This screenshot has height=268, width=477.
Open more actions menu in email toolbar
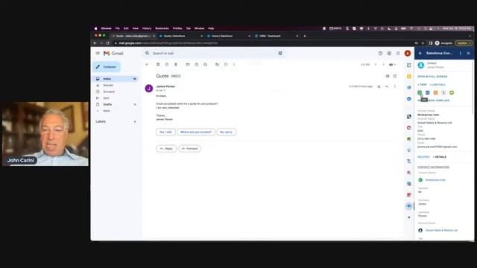pyautogui.click(x=234, y=65)
